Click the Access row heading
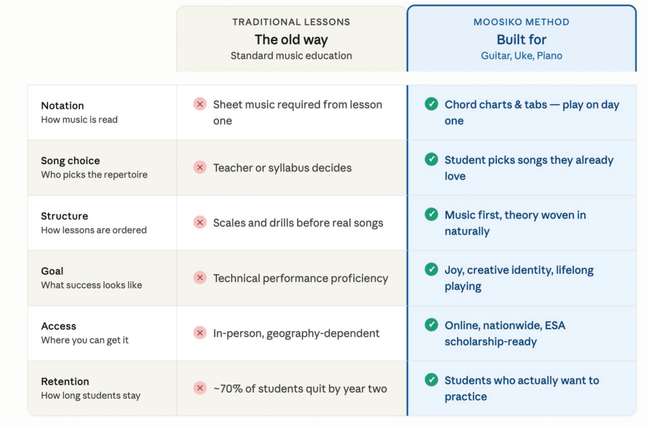648x426 pixels. pos(59,326)
